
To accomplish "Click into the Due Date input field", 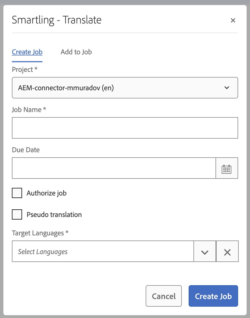I will pos(114,168).
